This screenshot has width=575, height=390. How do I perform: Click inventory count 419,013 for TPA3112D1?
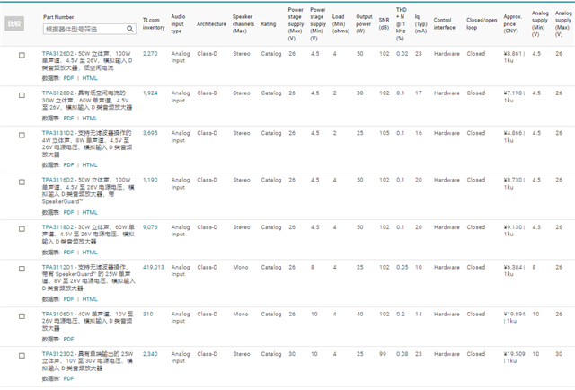(154, 267)
